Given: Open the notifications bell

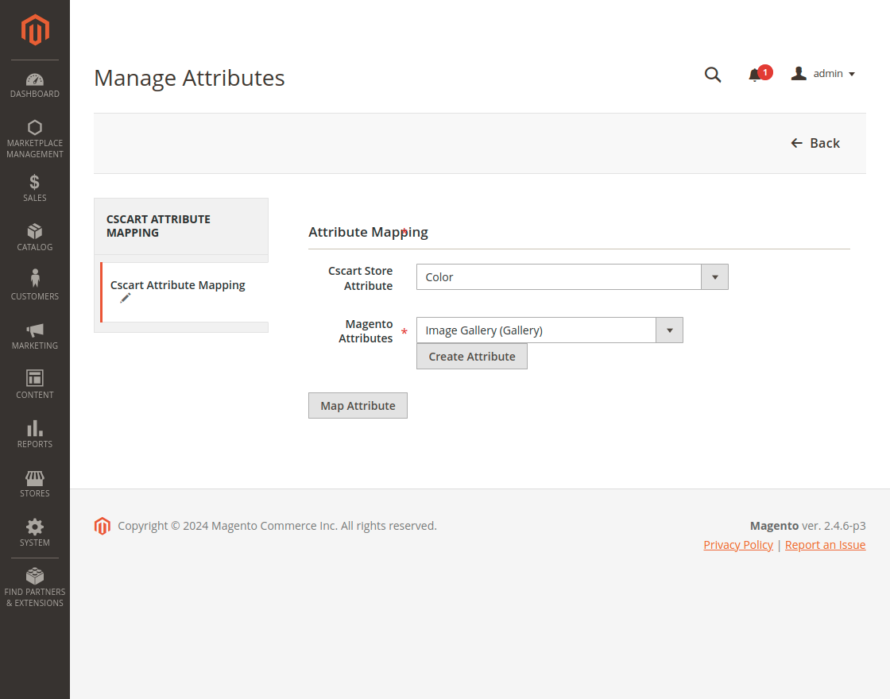Looking at the screenshot, I should point(755,75).
